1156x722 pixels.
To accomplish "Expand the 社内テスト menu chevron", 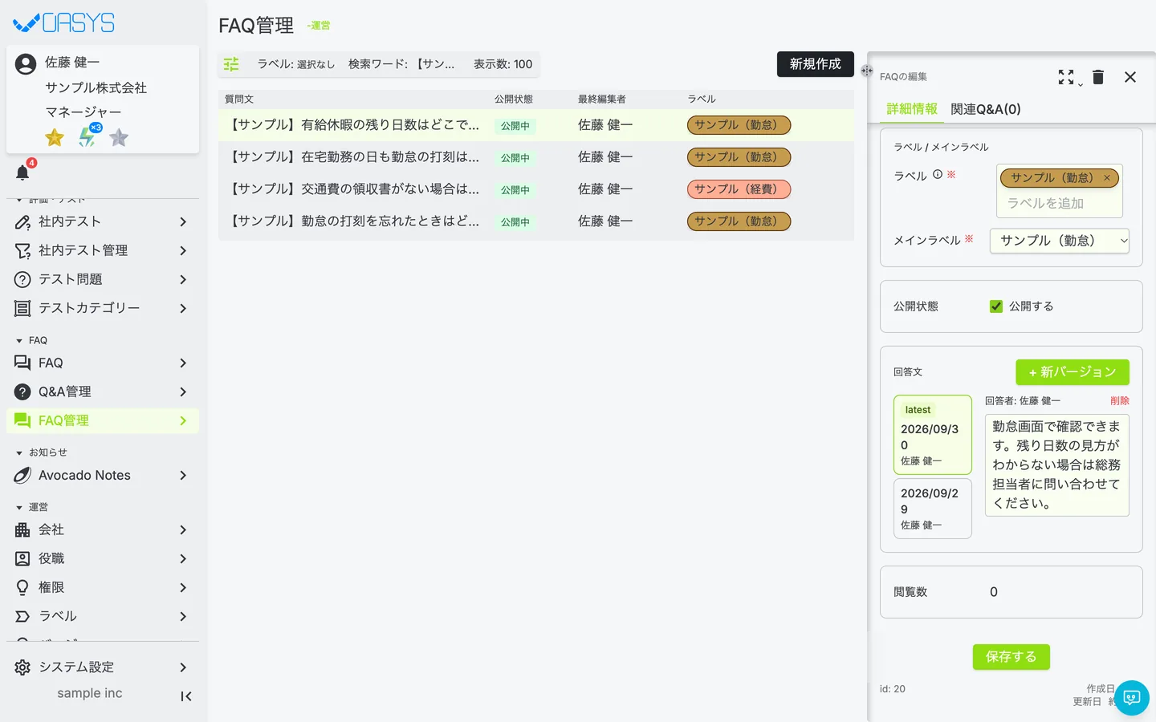I will point(183,222).
